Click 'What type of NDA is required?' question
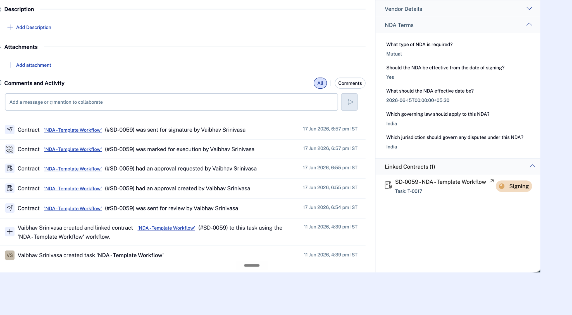572x315 pixels. (419, 45)
